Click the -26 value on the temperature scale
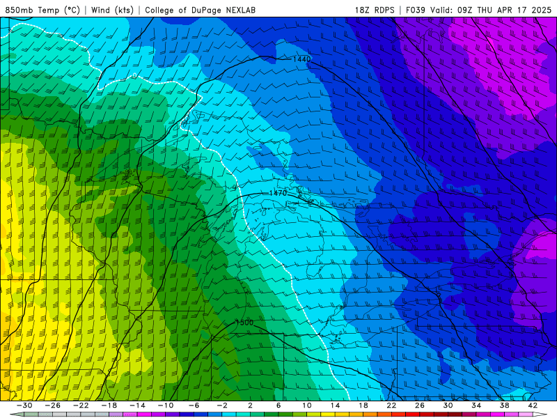Screen dimensions: 557x418 point(53,405)
